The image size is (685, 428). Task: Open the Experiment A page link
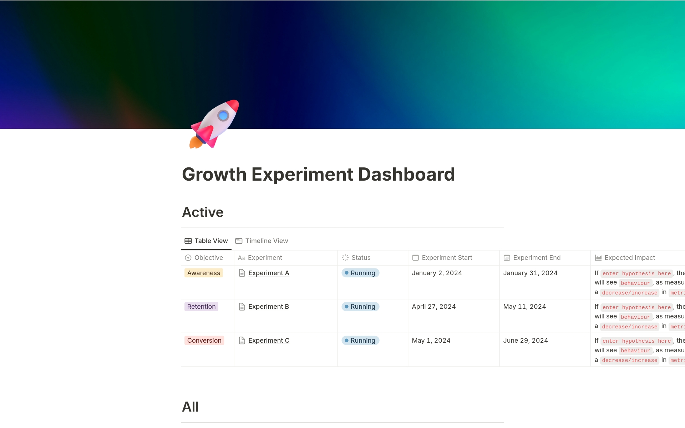(x=268, y=273)
